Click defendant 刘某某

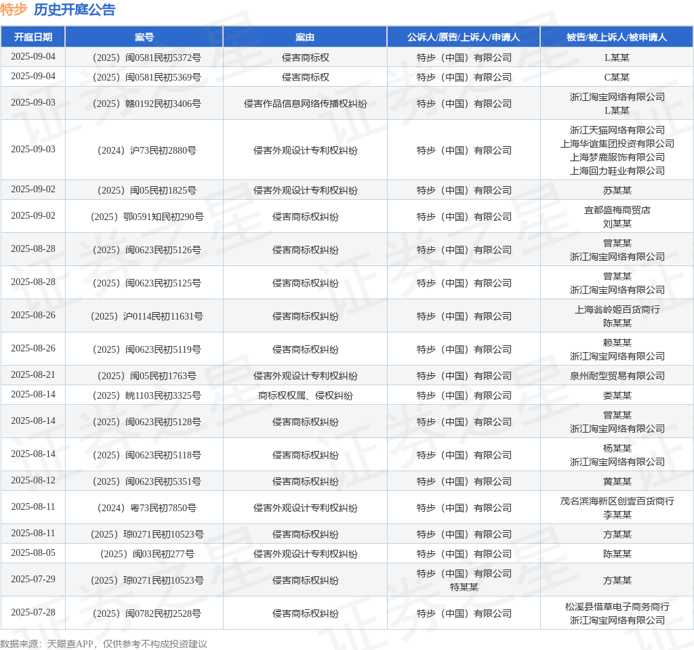tap(617, 223)
